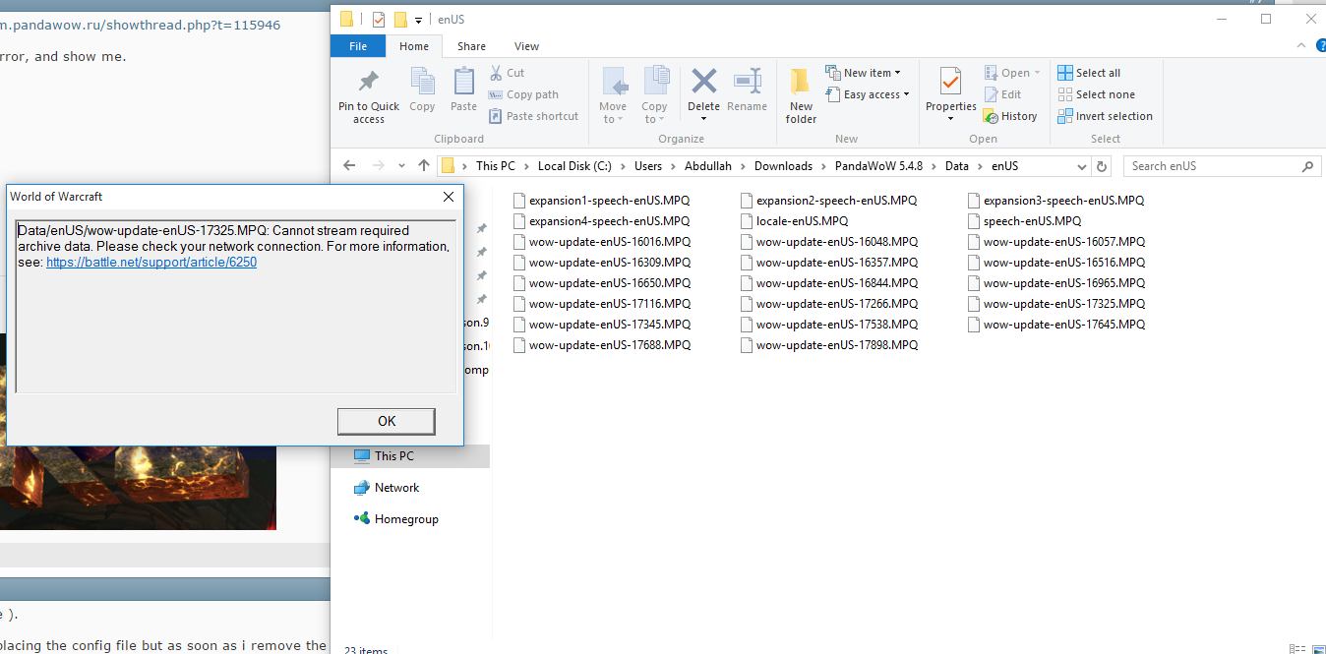
Task: Click This PC in the address path
Action: pos(496,166)
